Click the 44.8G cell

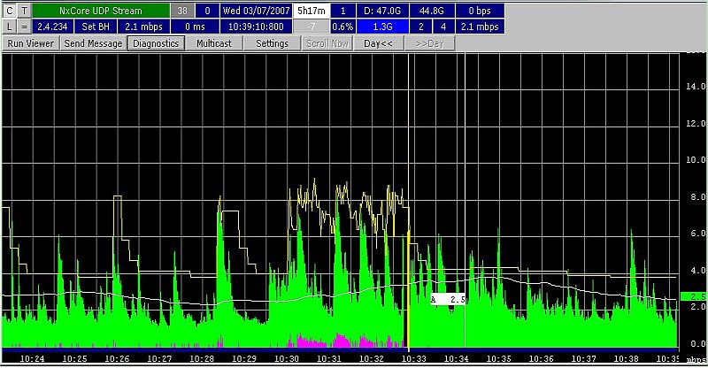(x=432, y=11)
